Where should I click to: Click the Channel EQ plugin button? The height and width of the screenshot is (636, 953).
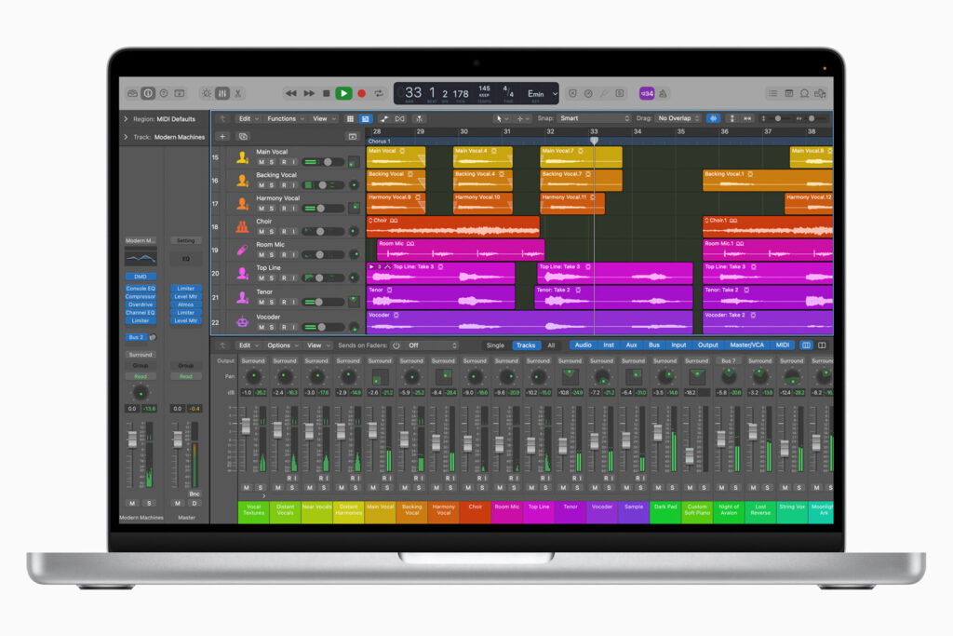point(141,313)
